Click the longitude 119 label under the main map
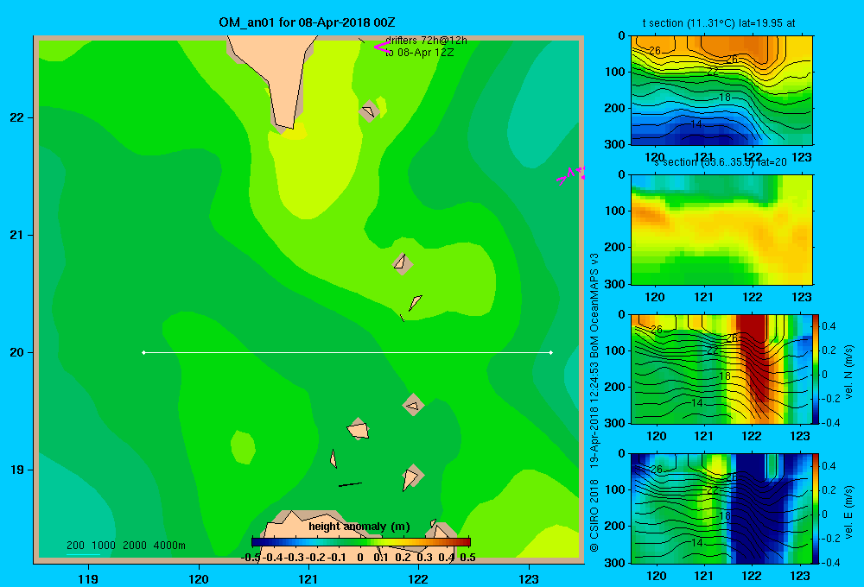This screenshot has width=864, height=587. coord(88,578)
